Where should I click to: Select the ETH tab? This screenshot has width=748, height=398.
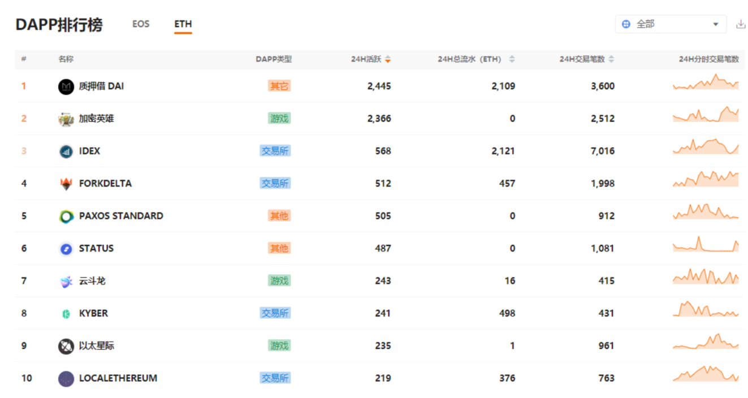(183, 24)
